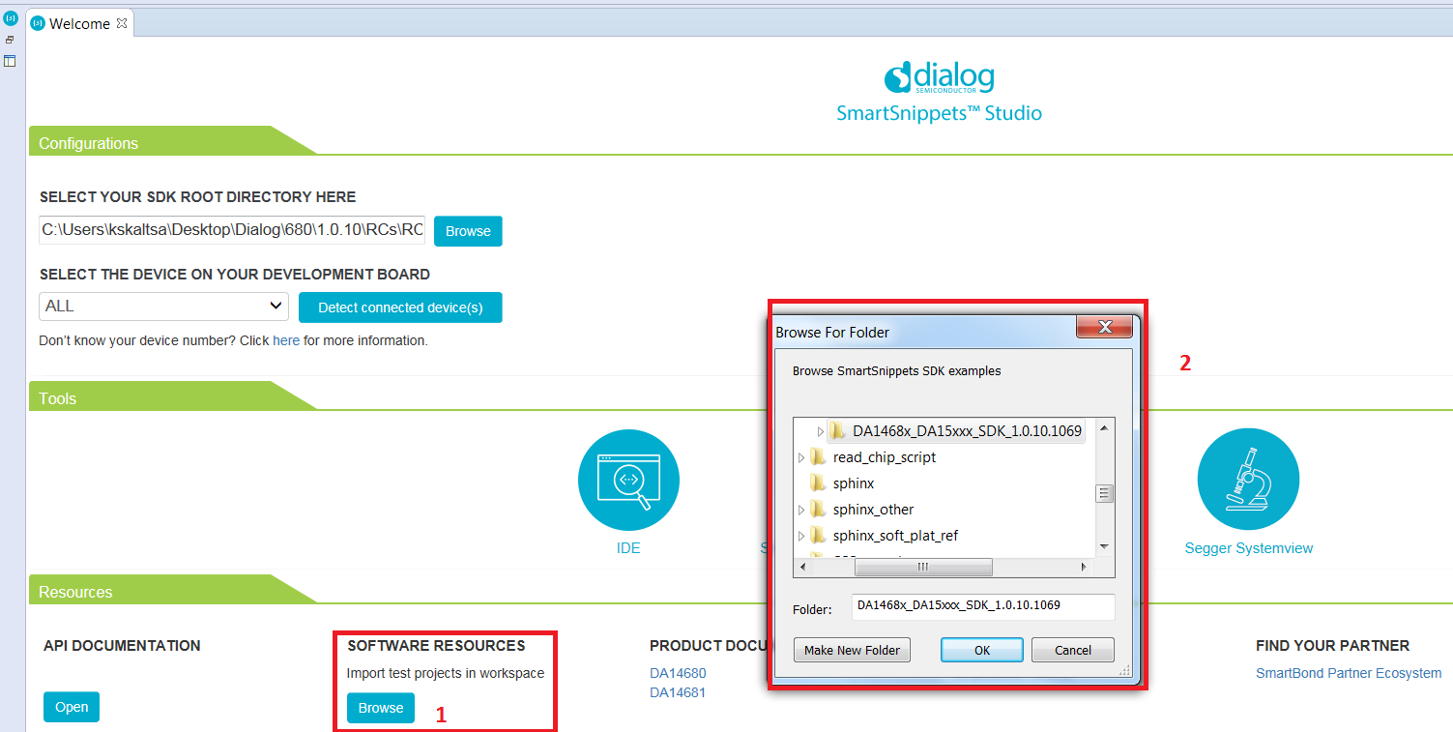
Task: Click the Dialog Semiconductor logo
Action: [939, 76]
